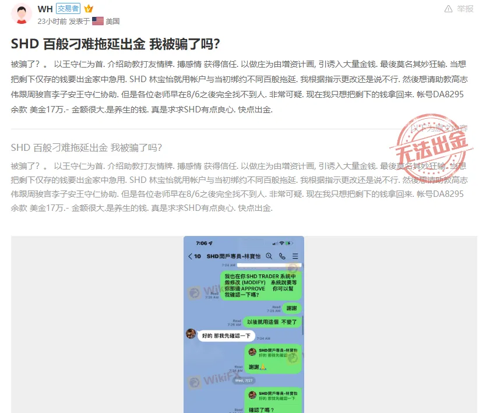The image size is (479, 413).
Task: Click the sender avatar beside the white bubble
Action: point(191,334)
